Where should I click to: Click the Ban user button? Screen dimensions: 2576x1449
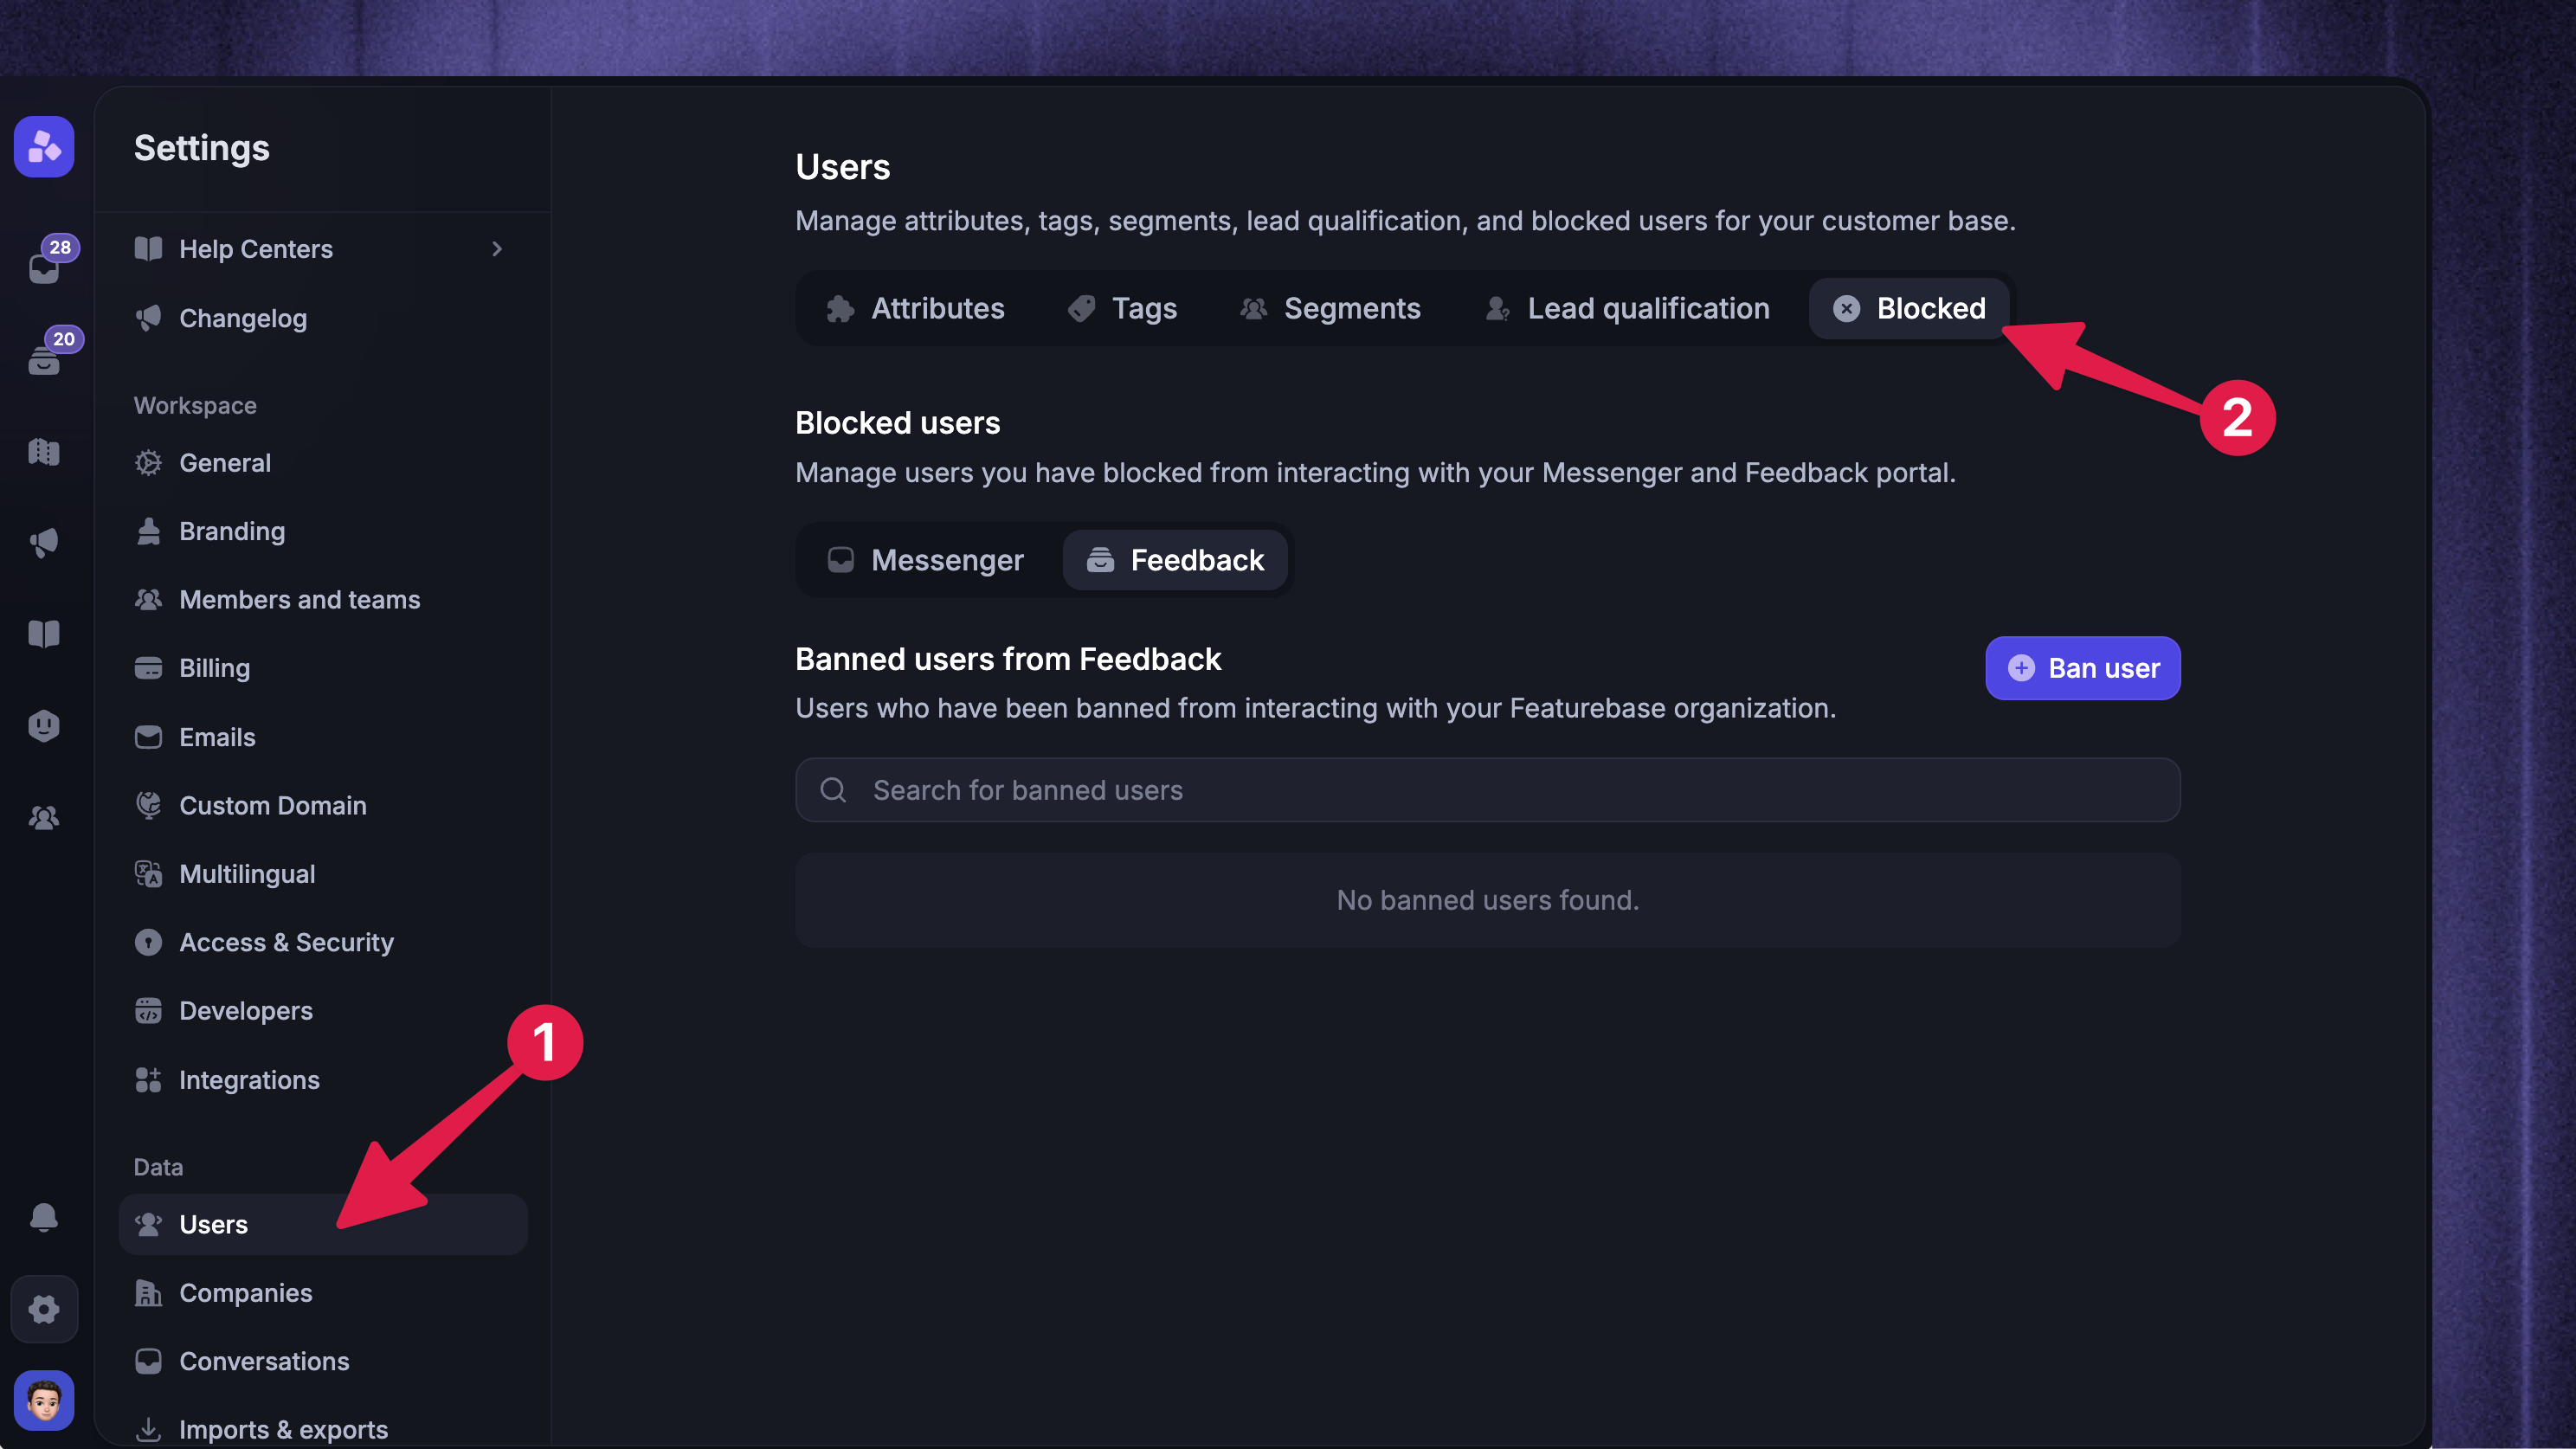click(2083, 668)
